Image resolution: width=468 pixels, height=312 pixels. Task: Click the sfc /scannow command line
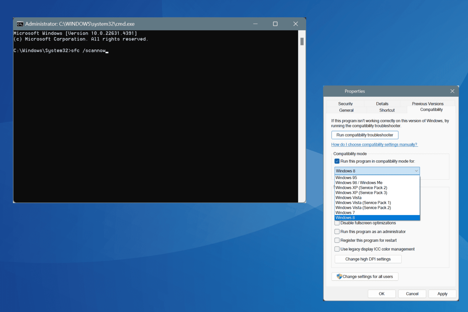[x=61, y=51]
